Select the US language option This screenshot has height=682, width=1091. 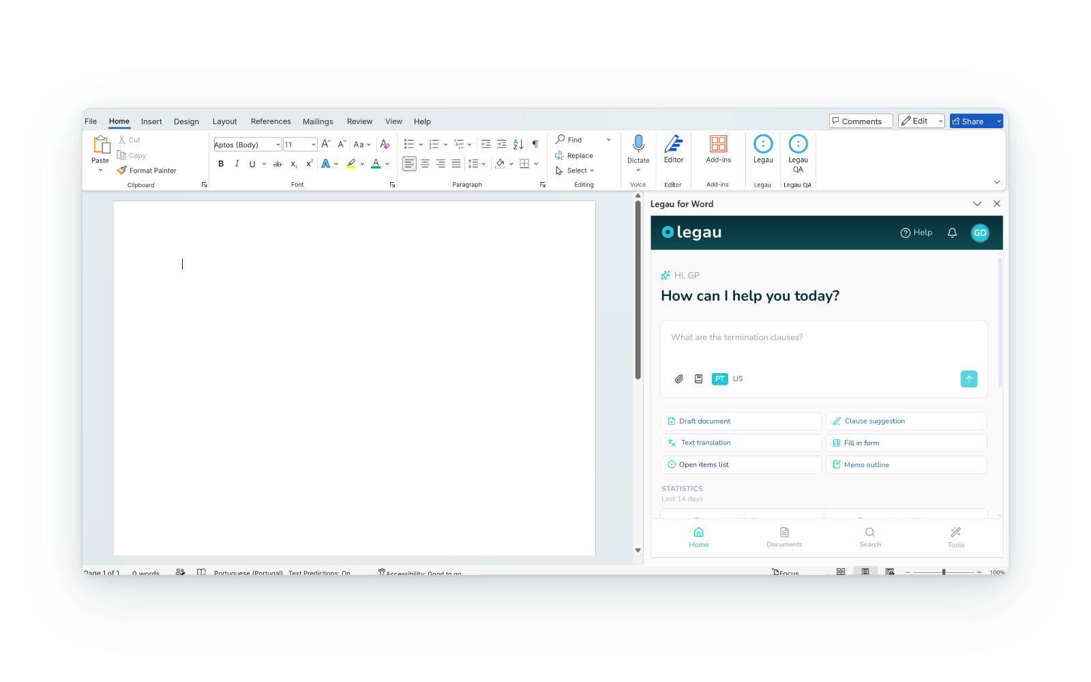(x=738, y=379)
